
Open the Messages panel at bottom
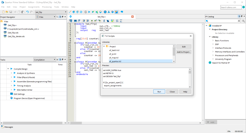[x=7, y=127]
